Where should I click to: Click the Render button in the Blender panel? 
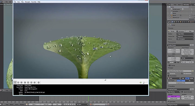172,31
